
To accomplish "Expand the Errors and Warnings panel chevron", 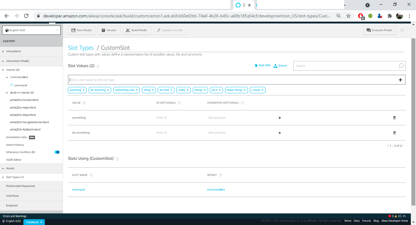I will pos(404,216).
